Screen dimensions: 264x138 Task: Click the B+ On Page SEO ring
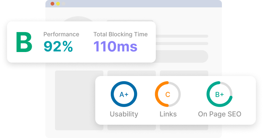(220, 94)
